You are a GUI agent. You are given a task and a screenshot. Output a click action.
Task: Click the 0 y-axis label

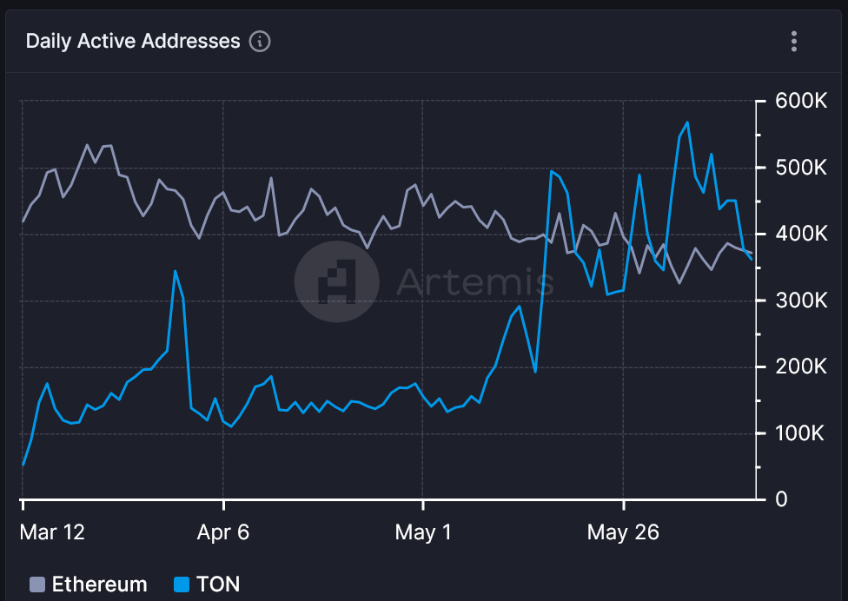(781, 499)
